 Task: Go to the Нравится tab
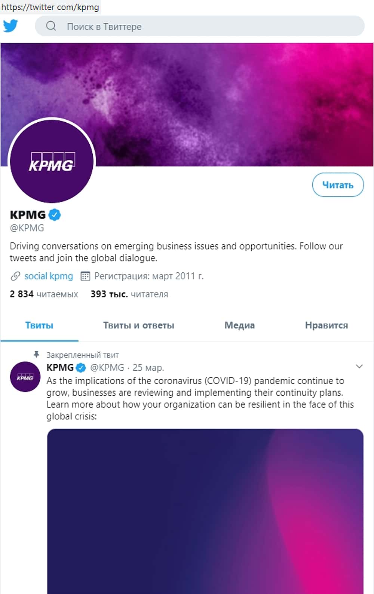coord(326,325)
